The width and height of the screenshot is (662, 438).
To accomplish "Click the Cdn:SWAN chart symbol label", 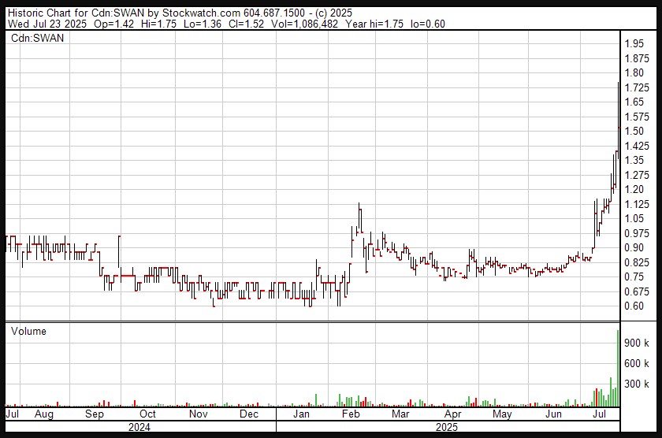I will pos(37,38).
